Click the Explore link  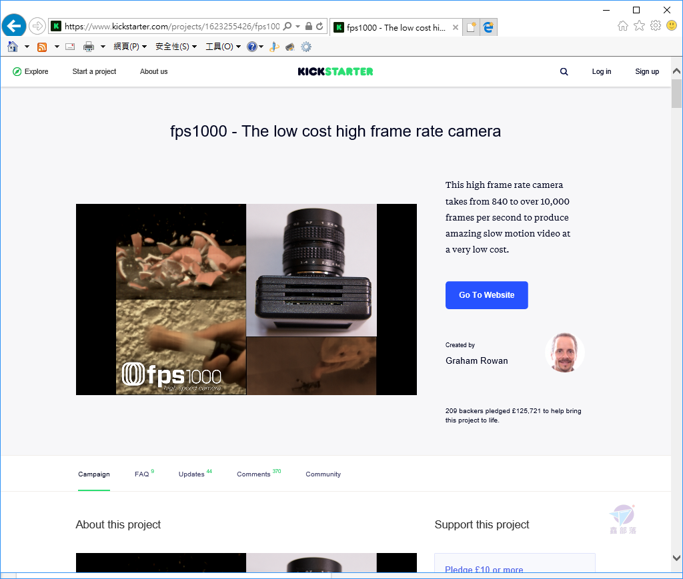(x=37, y=72)
